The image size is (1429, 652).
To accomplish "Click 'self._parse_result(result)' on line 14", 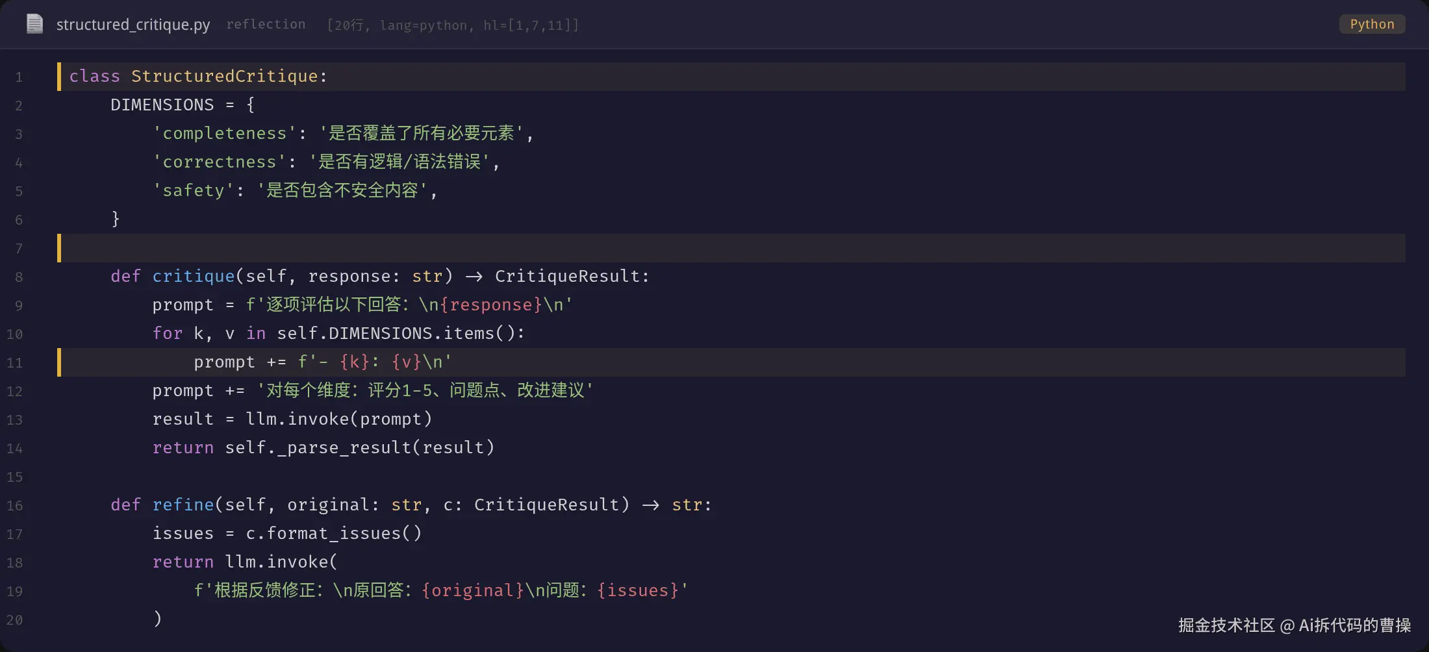I will pyautogui.click(x=359, y=447).
